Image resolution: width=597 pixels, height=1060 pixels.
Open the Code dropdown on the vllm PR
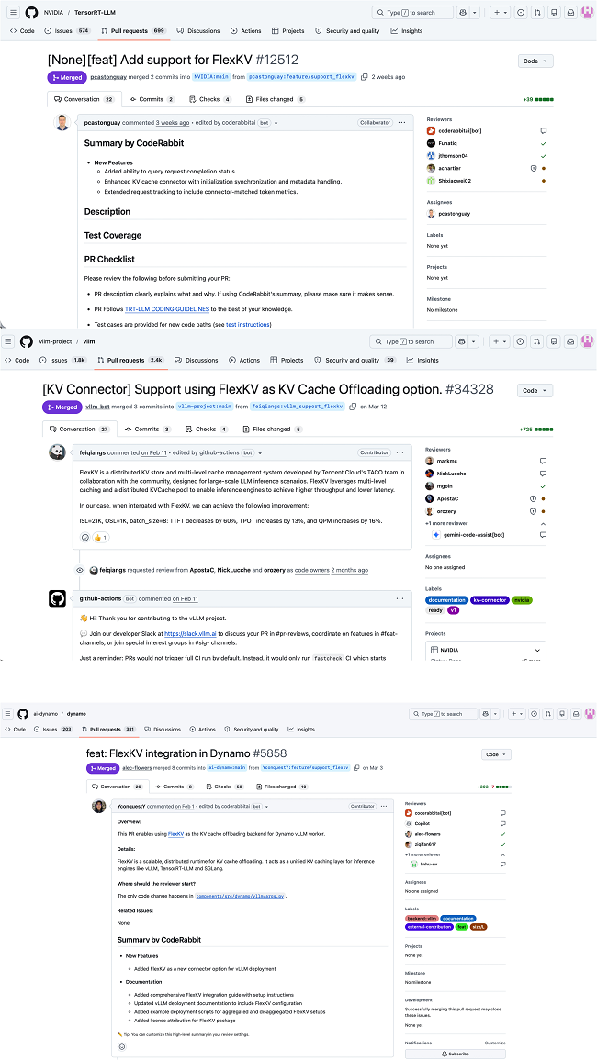535,390
